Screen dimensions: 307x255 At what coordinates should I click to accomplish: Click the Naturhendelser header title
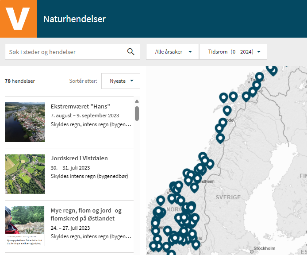pyautogui.click(x=74, y=19)
